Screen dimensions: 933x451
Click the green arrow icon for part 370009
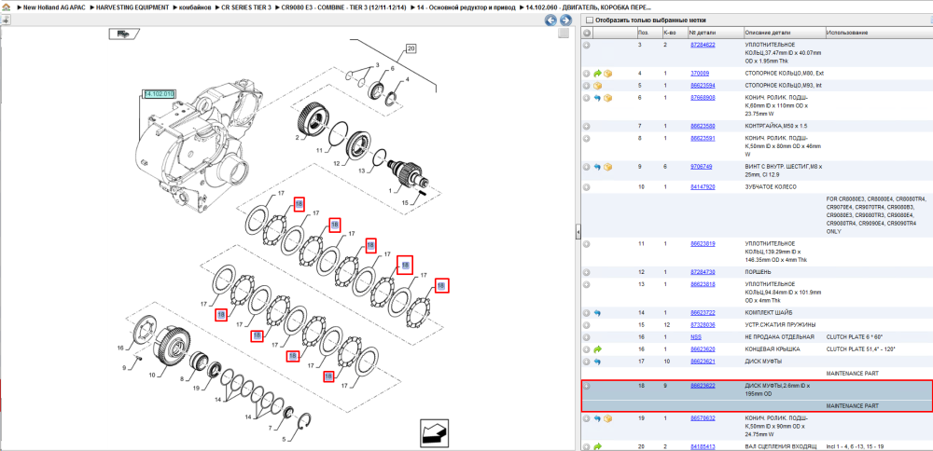pos(598,74)
